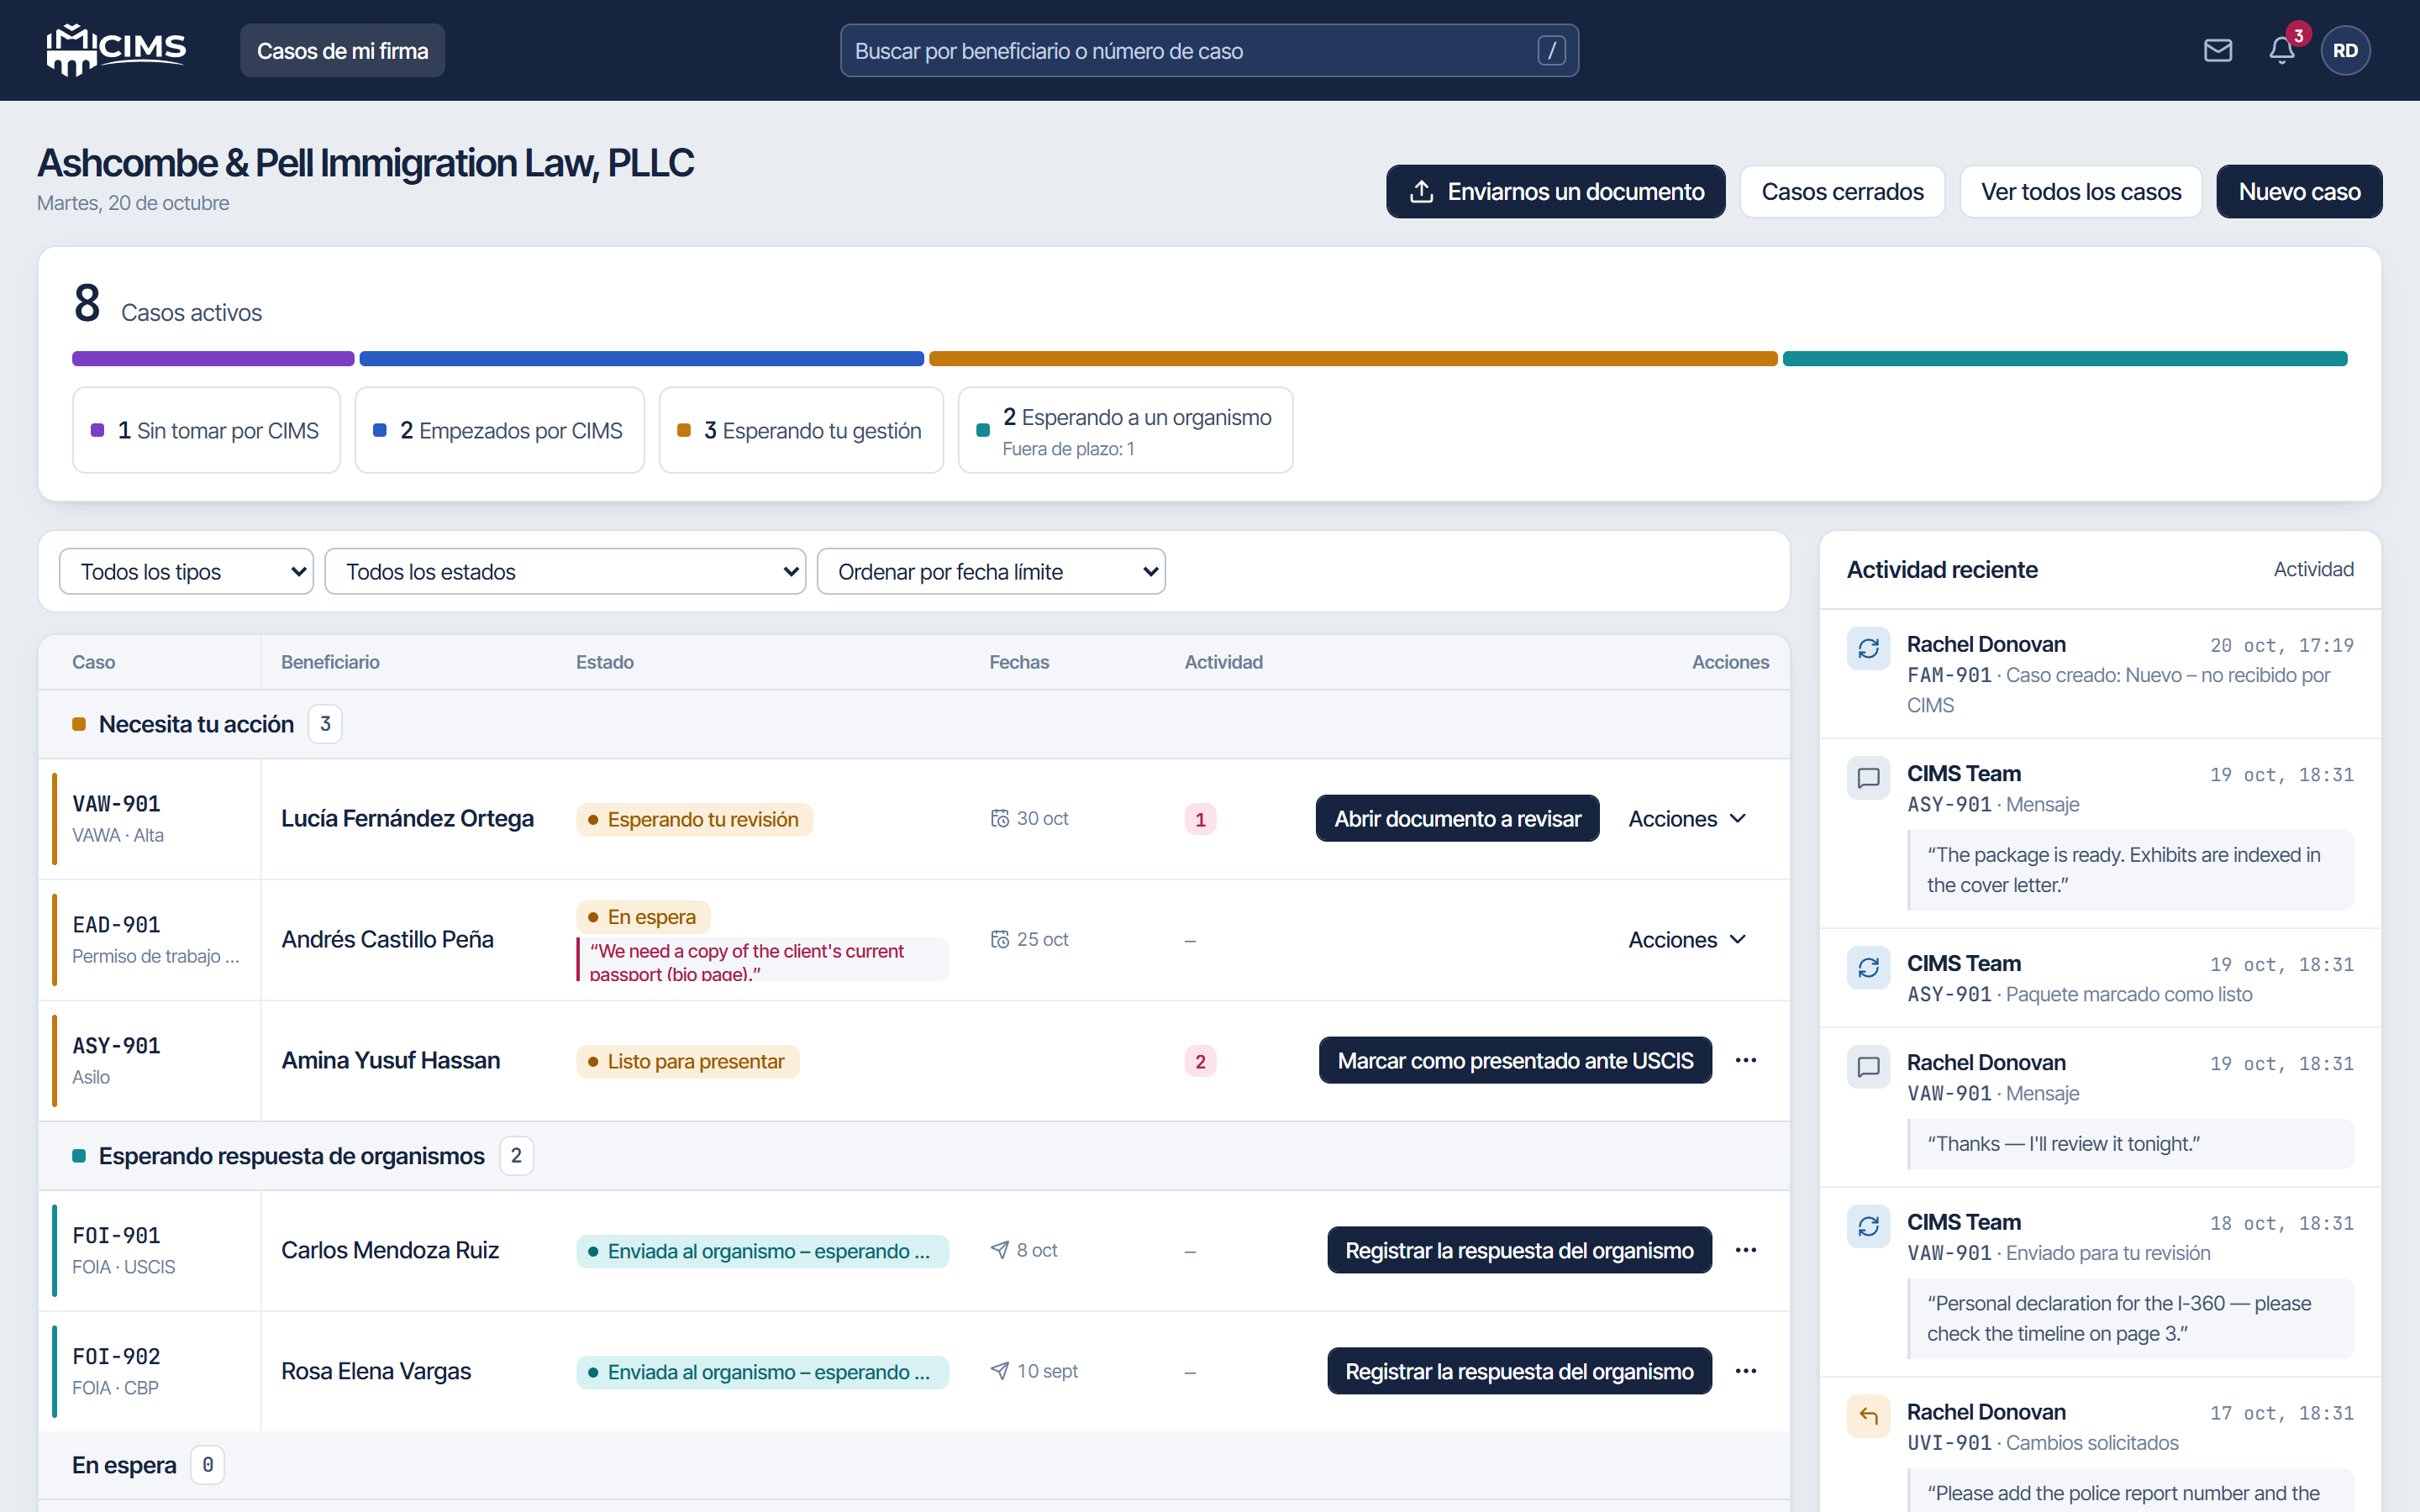Click the message icon on VAW-901 Mensaje activity
This screenshot has height=1512, width=2420.
[x=1868, y=1066]
